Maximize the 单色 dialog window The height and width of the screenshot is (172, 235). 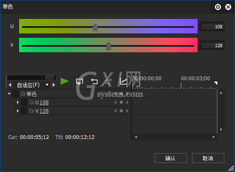click(x=218, y=7)
